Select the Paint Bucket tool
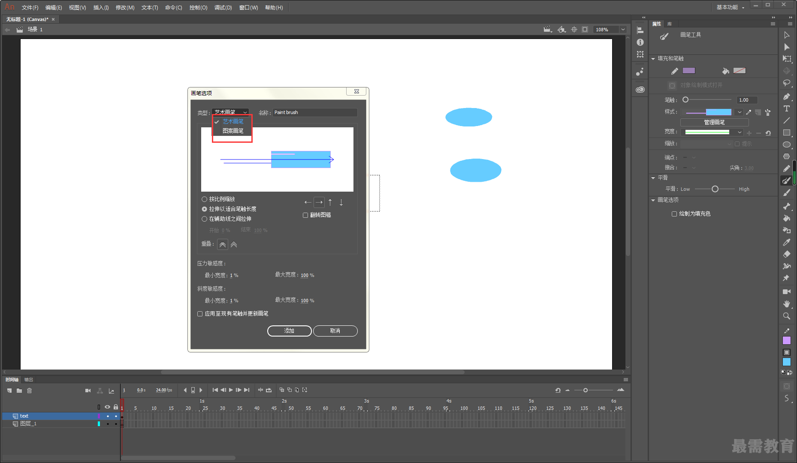This screenshot has height=463, width=797. (x=787, y=218)
